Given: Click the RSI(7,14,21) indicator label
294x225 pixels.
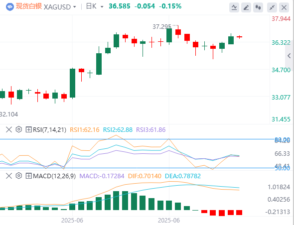Looking at the screenshot, I should [49, 129].
